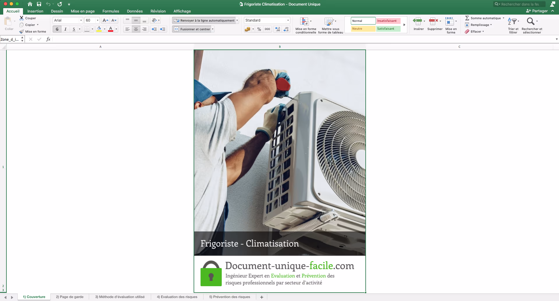Increase font size with the larger A icon
Screen dimensions: 559x301
[105, 20]
